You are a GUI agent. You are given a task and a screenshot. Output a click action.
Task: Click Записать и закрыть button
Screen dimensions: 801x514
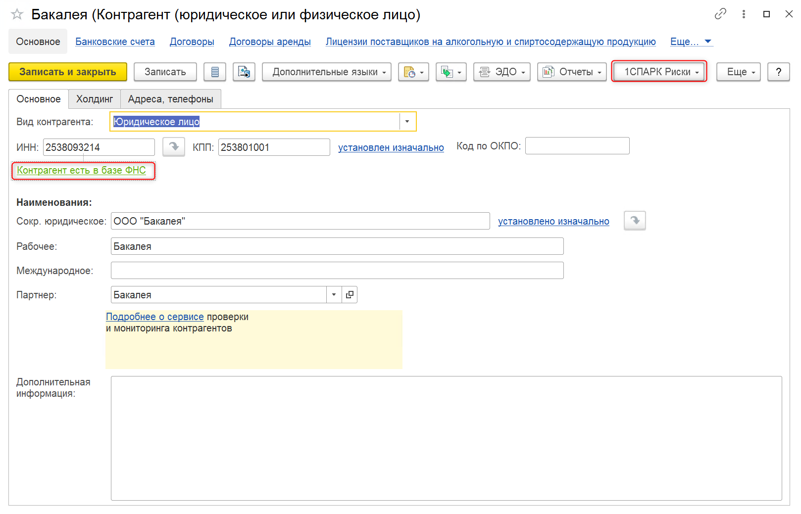click(68, 72)
